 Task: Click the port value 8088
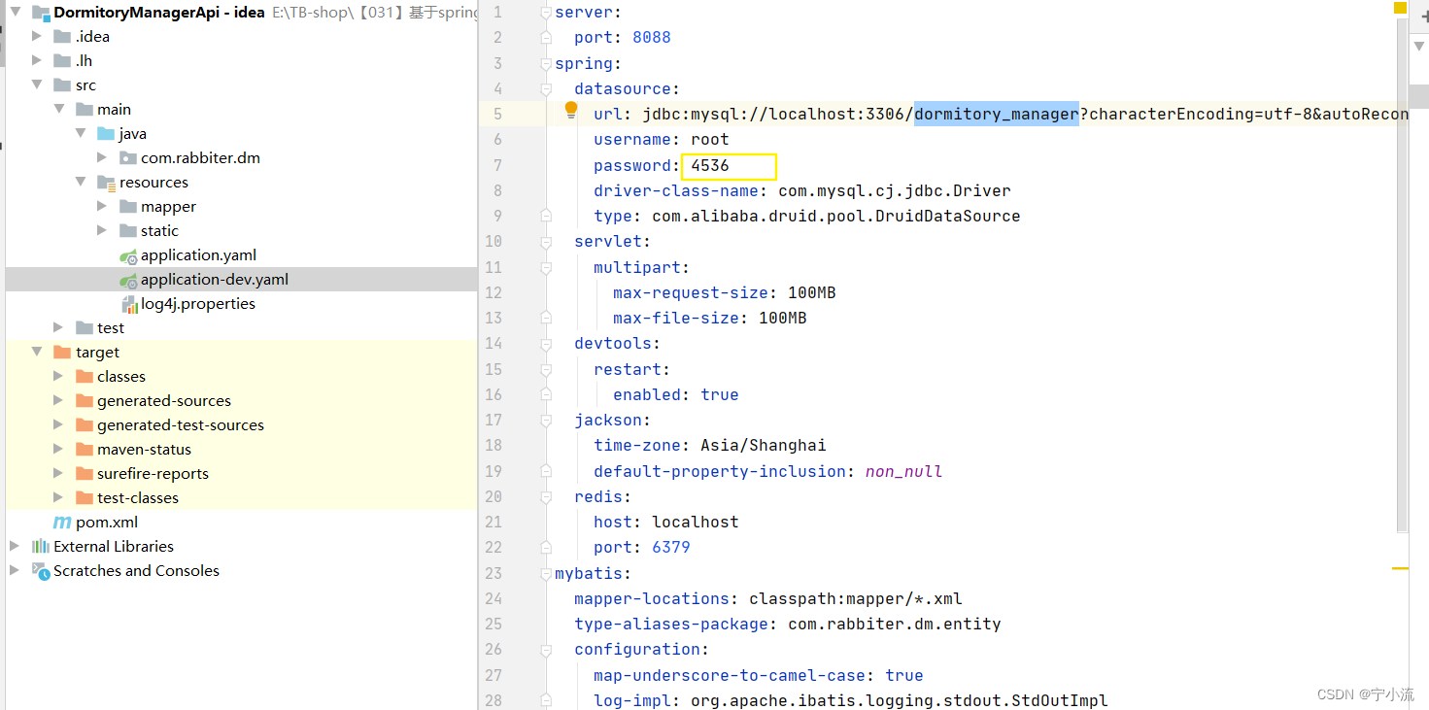click(652, 38)
